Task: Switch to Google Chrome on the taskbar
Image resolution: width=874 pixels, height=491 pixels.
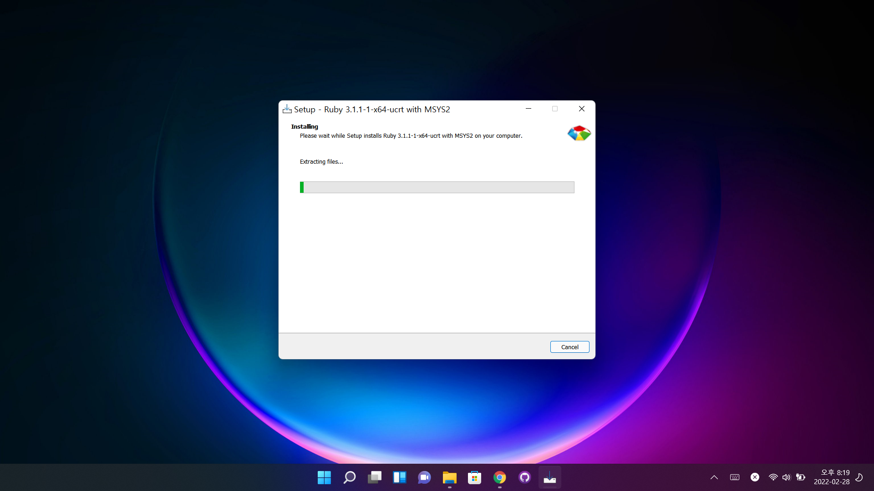Action: click(x=499, y=477)
